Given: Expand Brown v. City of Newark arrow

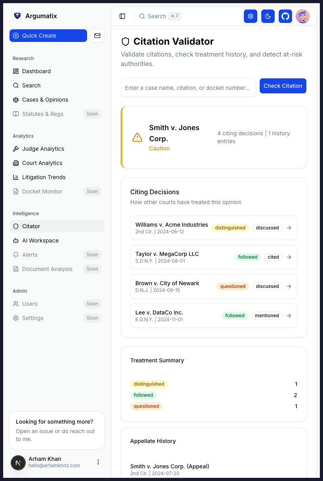Looking at the screenshot, I should pos(289,286).
